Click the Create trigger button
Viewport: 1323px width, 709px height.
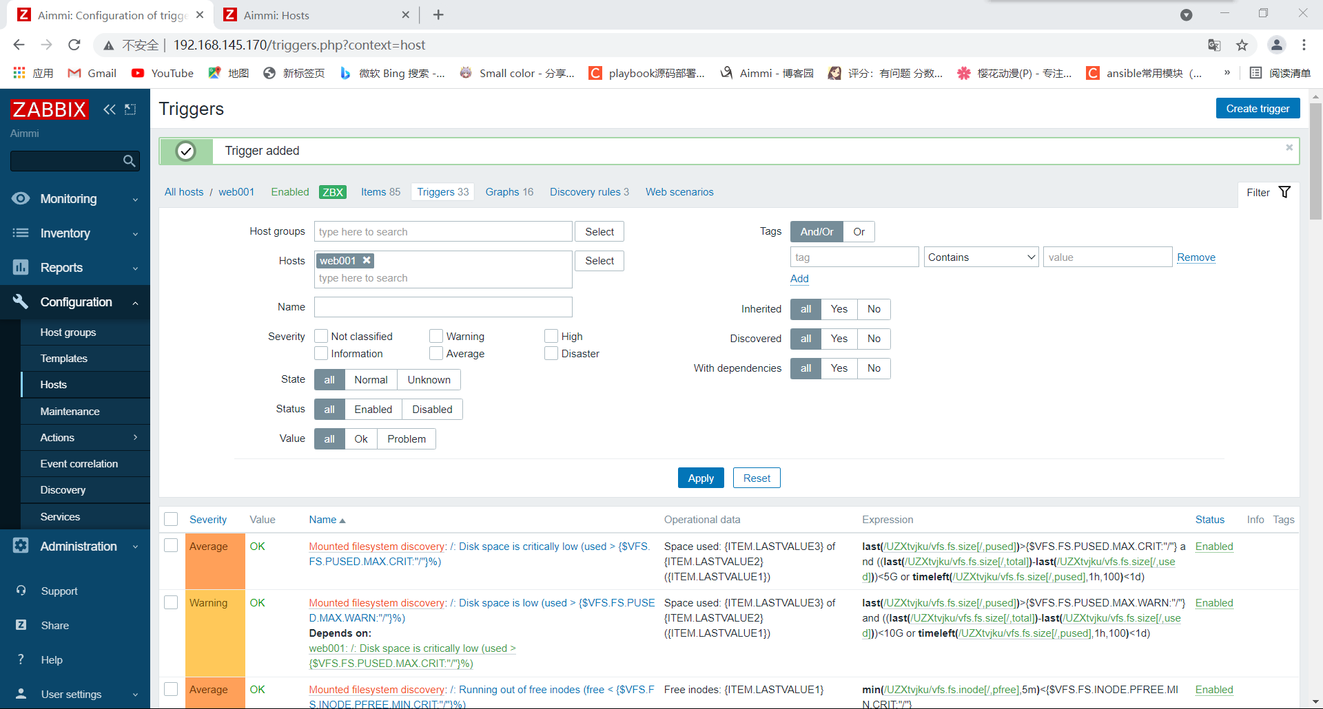1258,109
